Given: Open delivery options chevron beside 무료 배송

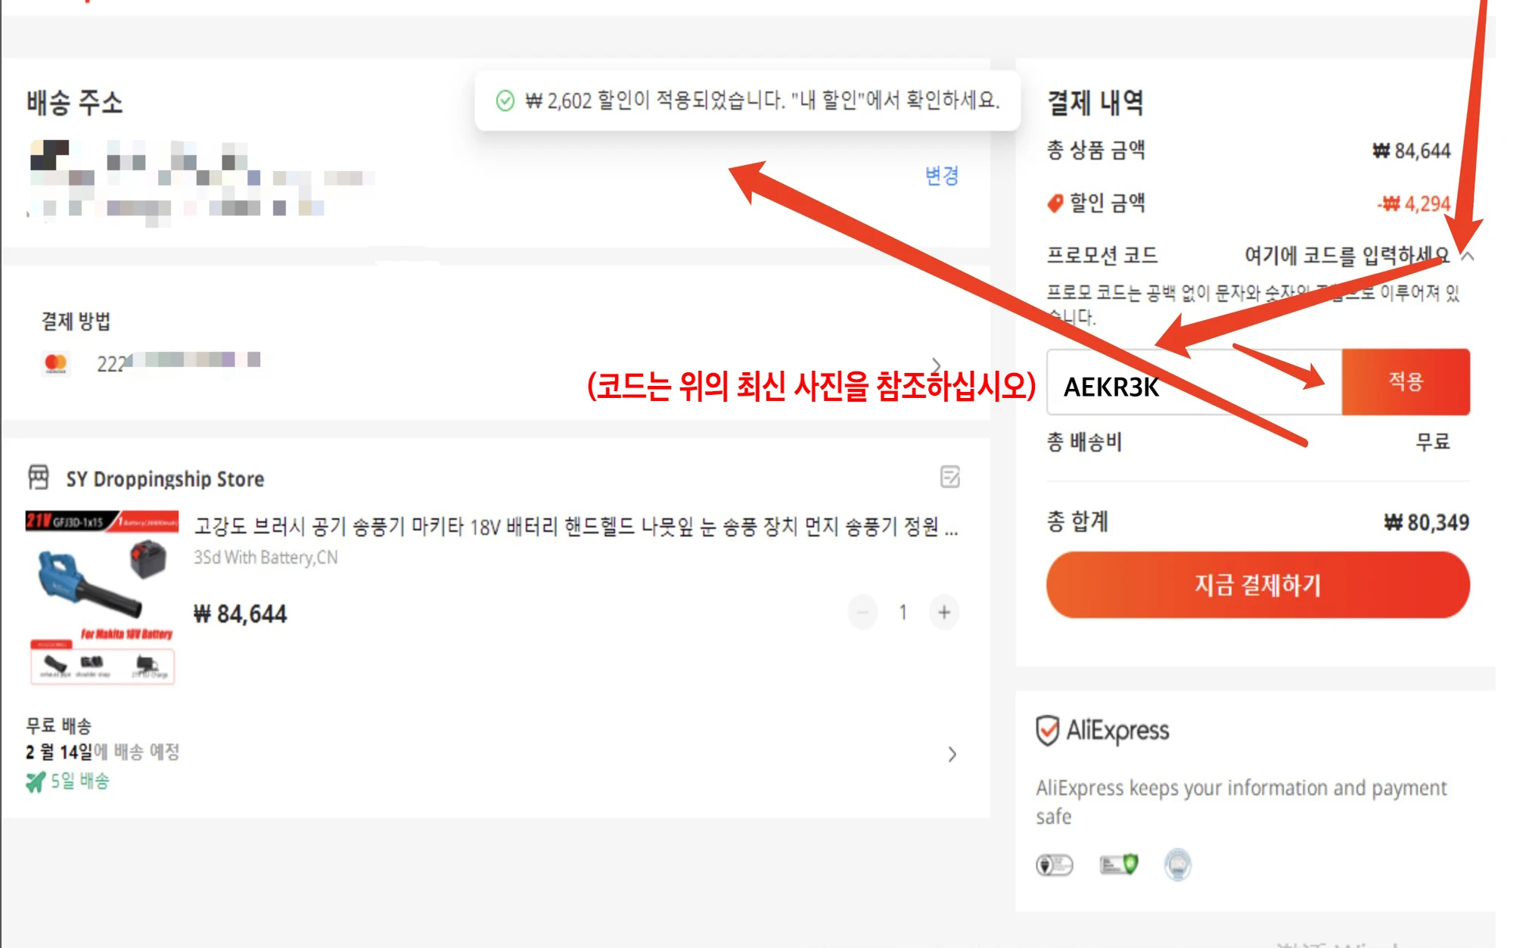Looking at the screenshot, I should tap(952, 754).
